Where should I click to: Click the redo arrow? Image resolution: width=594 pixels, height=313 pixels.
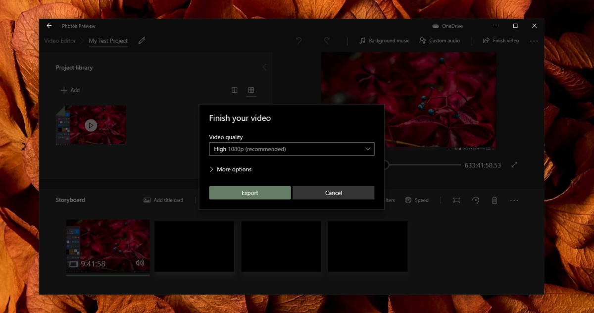click(326, 41)
